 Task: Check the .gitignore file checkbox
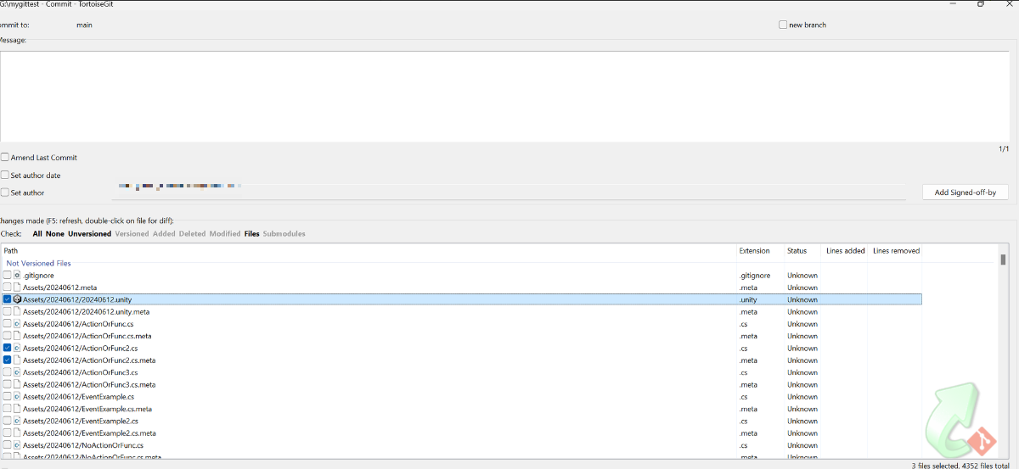[x=7, y=276]
